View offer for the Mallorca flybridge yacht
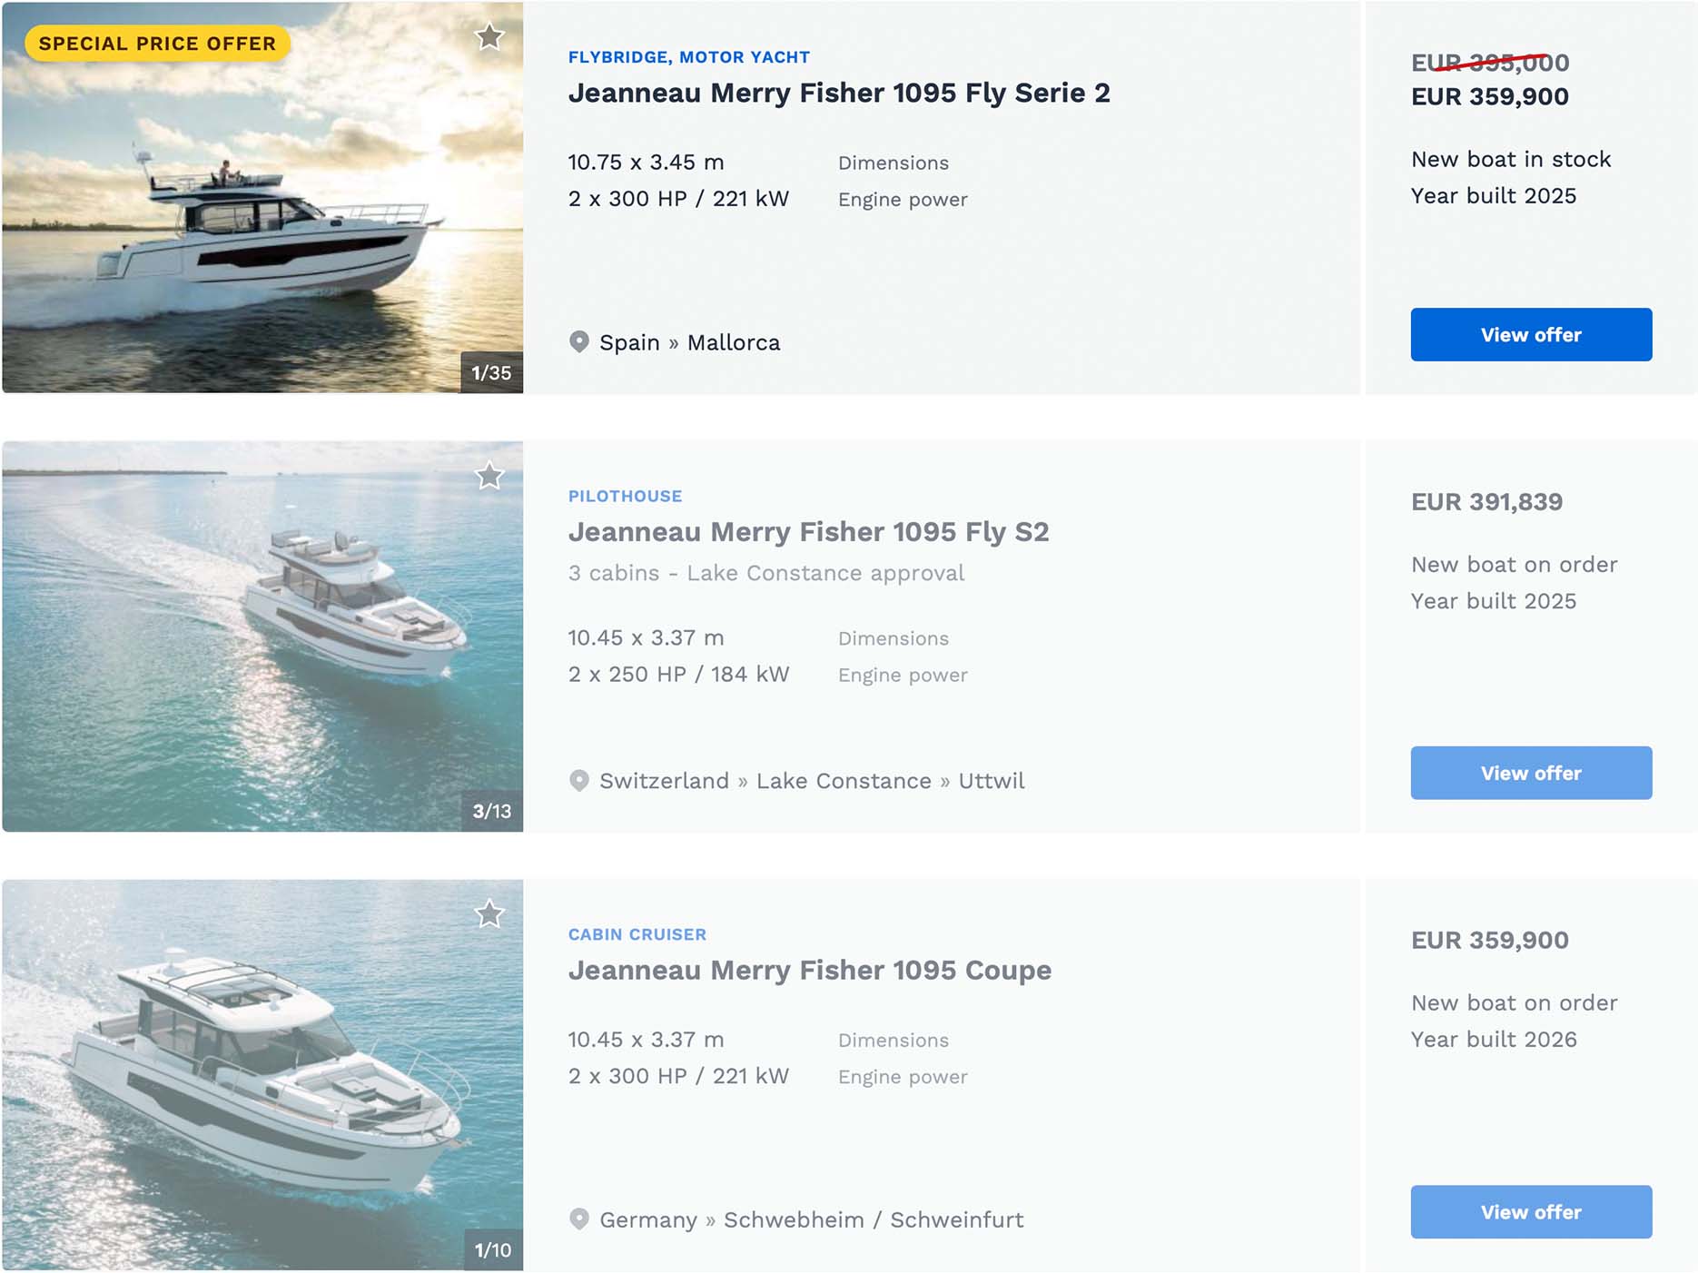Image resolution: width=1698 pixels, height=1273 pixels. 1530,335
